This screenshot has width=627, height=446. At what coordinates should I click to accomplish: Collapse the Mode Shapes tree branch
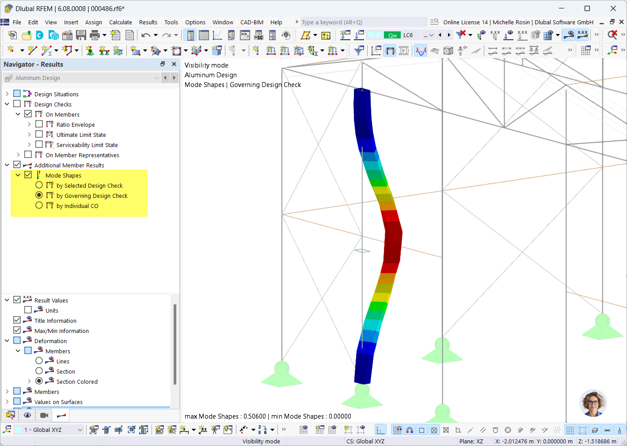pos(18,175)
